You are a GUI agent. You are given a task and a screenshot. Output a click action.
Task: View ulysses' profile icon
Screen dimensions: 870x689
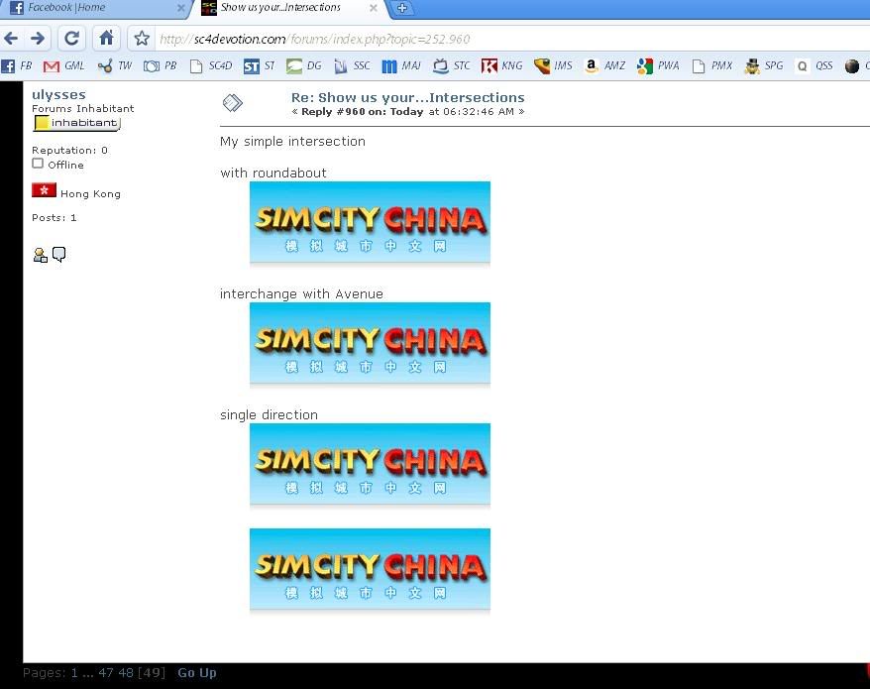tap(40, 255)
